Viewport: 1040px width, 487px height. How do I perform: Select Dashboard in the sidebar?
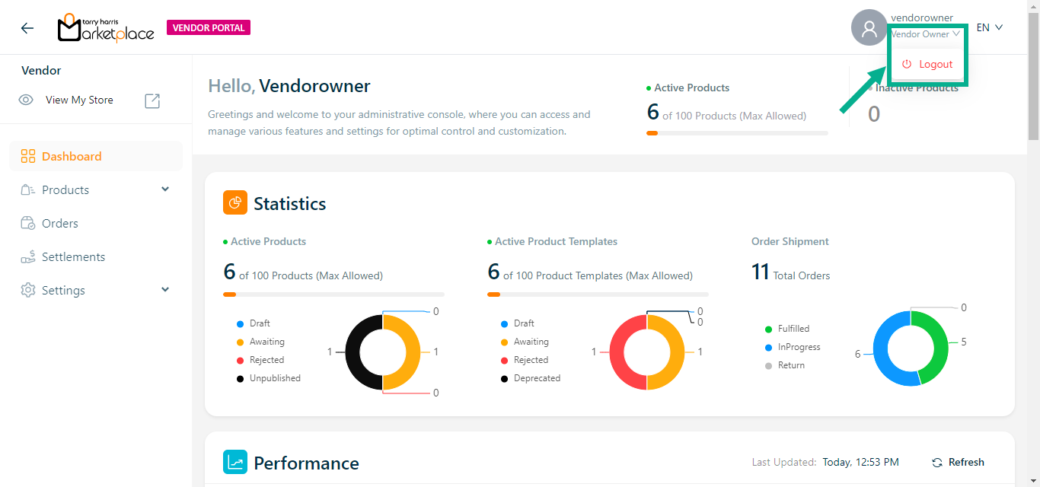72,157
